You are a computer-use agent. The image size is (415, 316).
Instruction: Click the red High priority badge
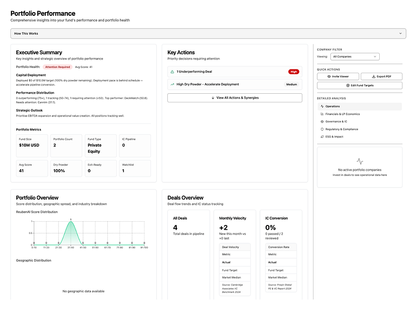click(293, 72)
